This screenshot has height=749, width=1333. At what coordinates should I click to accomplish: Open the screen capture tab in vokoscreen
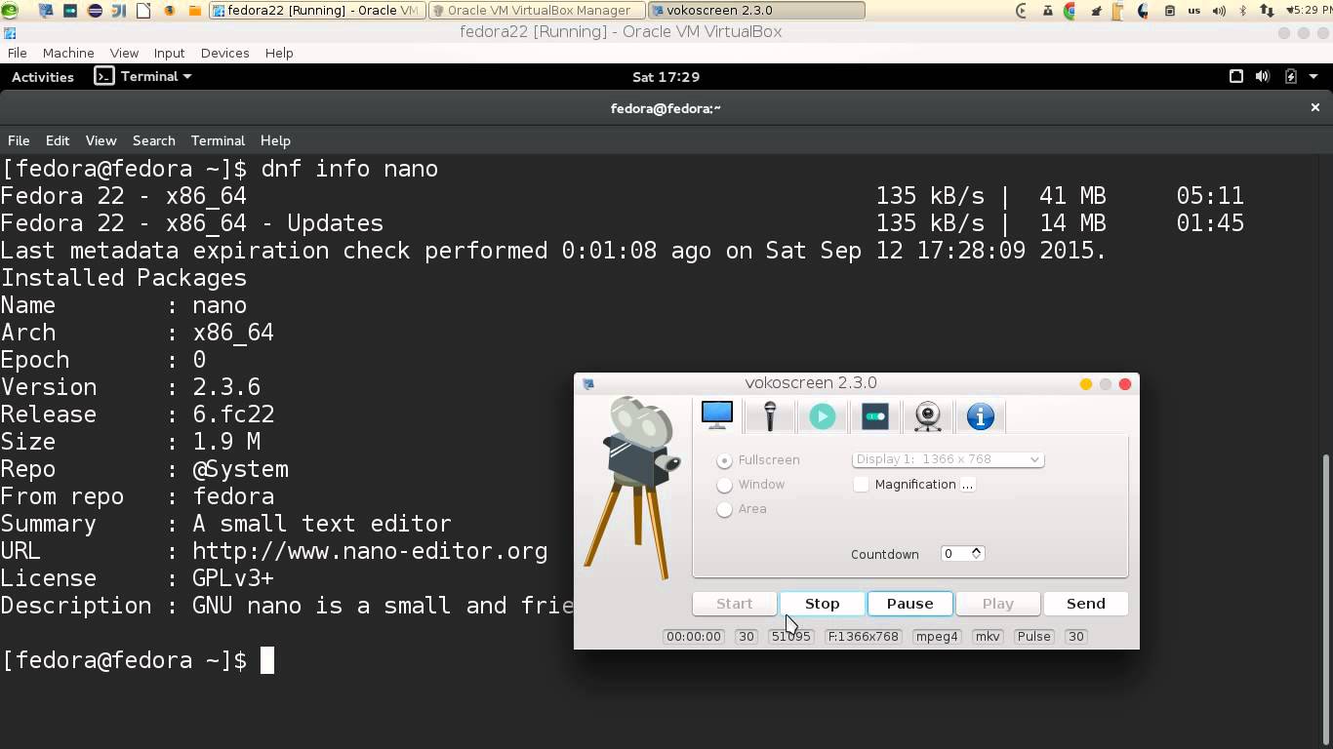click(x=716, y=415)
